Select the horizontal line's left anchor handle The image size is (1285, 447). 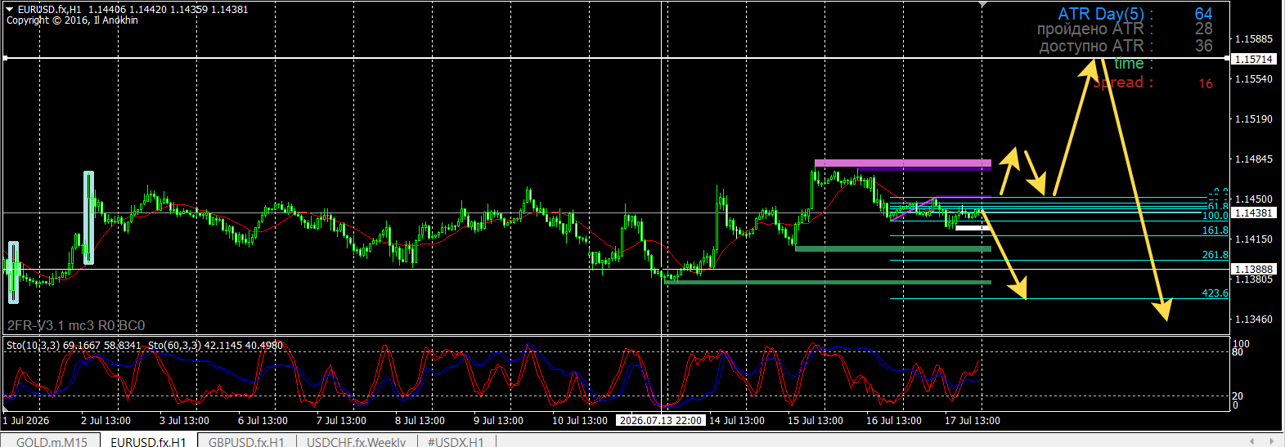5,58
